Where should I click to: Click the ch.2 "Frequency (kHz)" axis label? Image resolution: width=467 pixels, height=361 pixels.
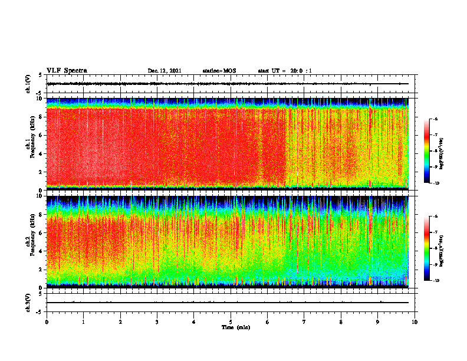(x=32, y=235)
